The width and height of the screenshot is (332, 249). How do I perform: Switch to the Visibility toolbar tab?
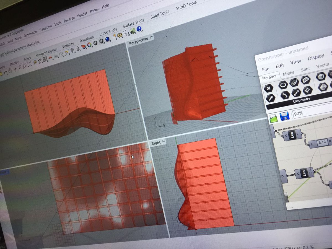pos(68,45)
